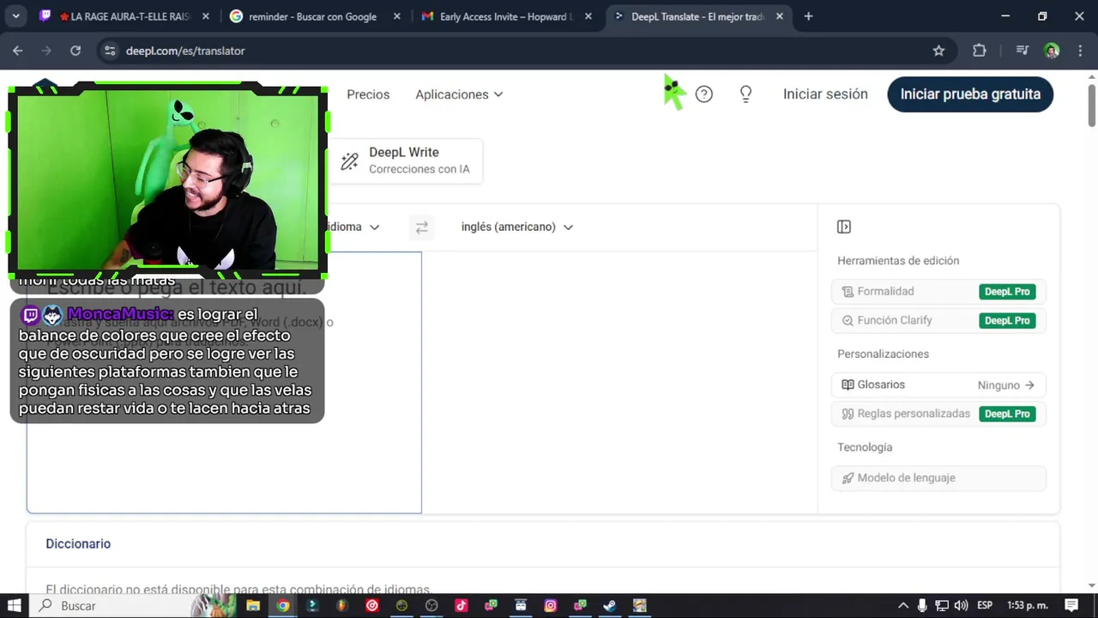Open DeepL Write Correcciones con IA
Viewport: 1098px width, 618px height.
407,161
